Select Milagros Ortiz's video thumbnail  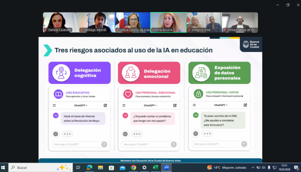coord(204,23)
